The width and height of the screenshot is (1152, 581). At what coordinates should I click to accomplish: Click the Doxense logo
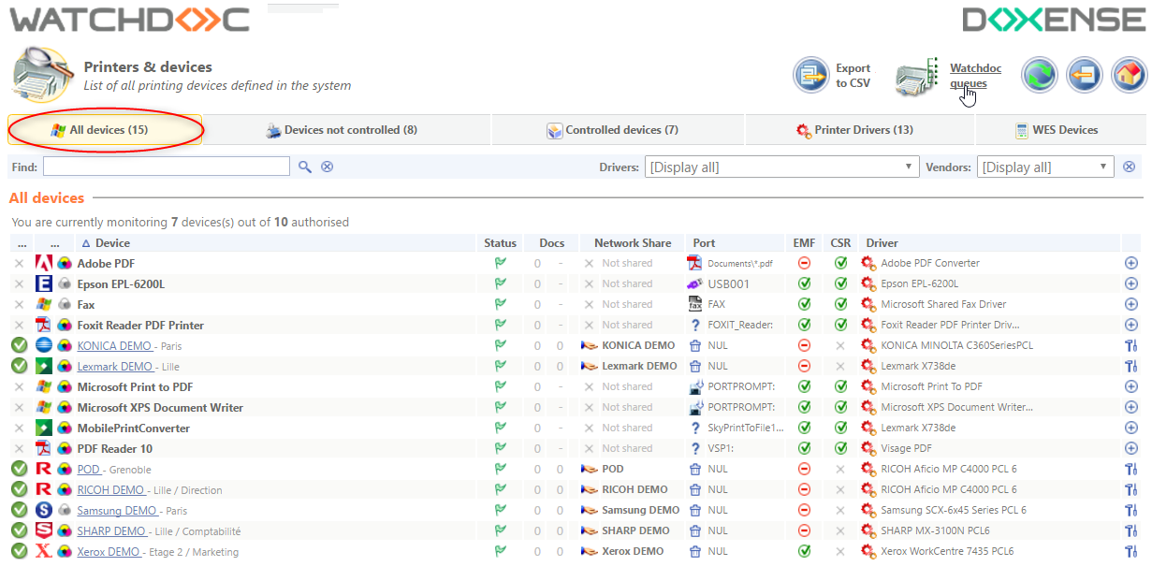tap(1054, 20)
